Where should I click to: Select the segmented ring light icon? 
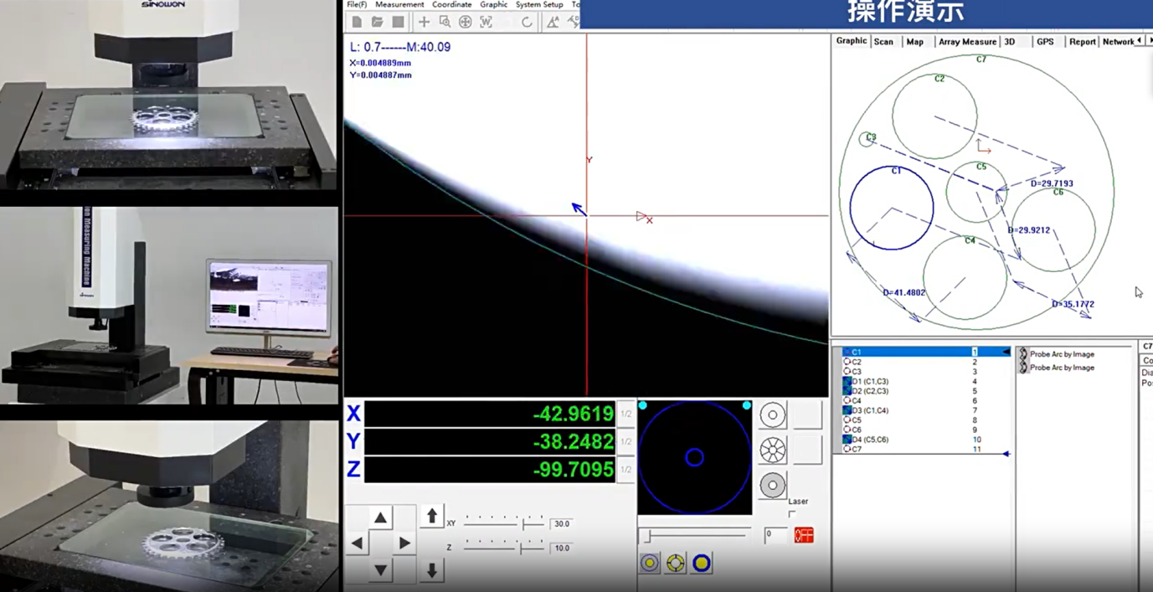pyautogui.click(x=772, y=450)
